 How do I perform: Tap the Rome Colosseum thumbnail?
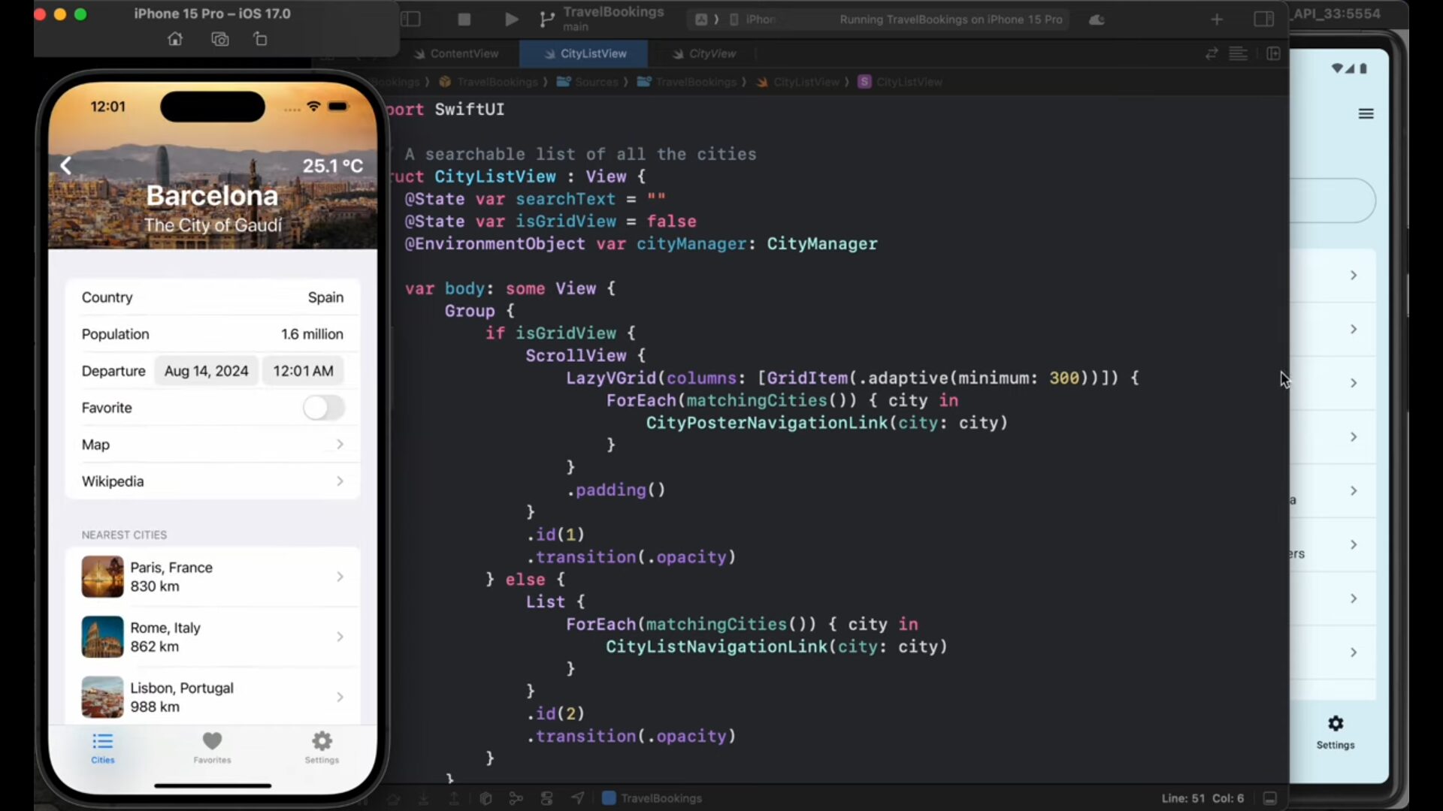click(x=102, y=637)
